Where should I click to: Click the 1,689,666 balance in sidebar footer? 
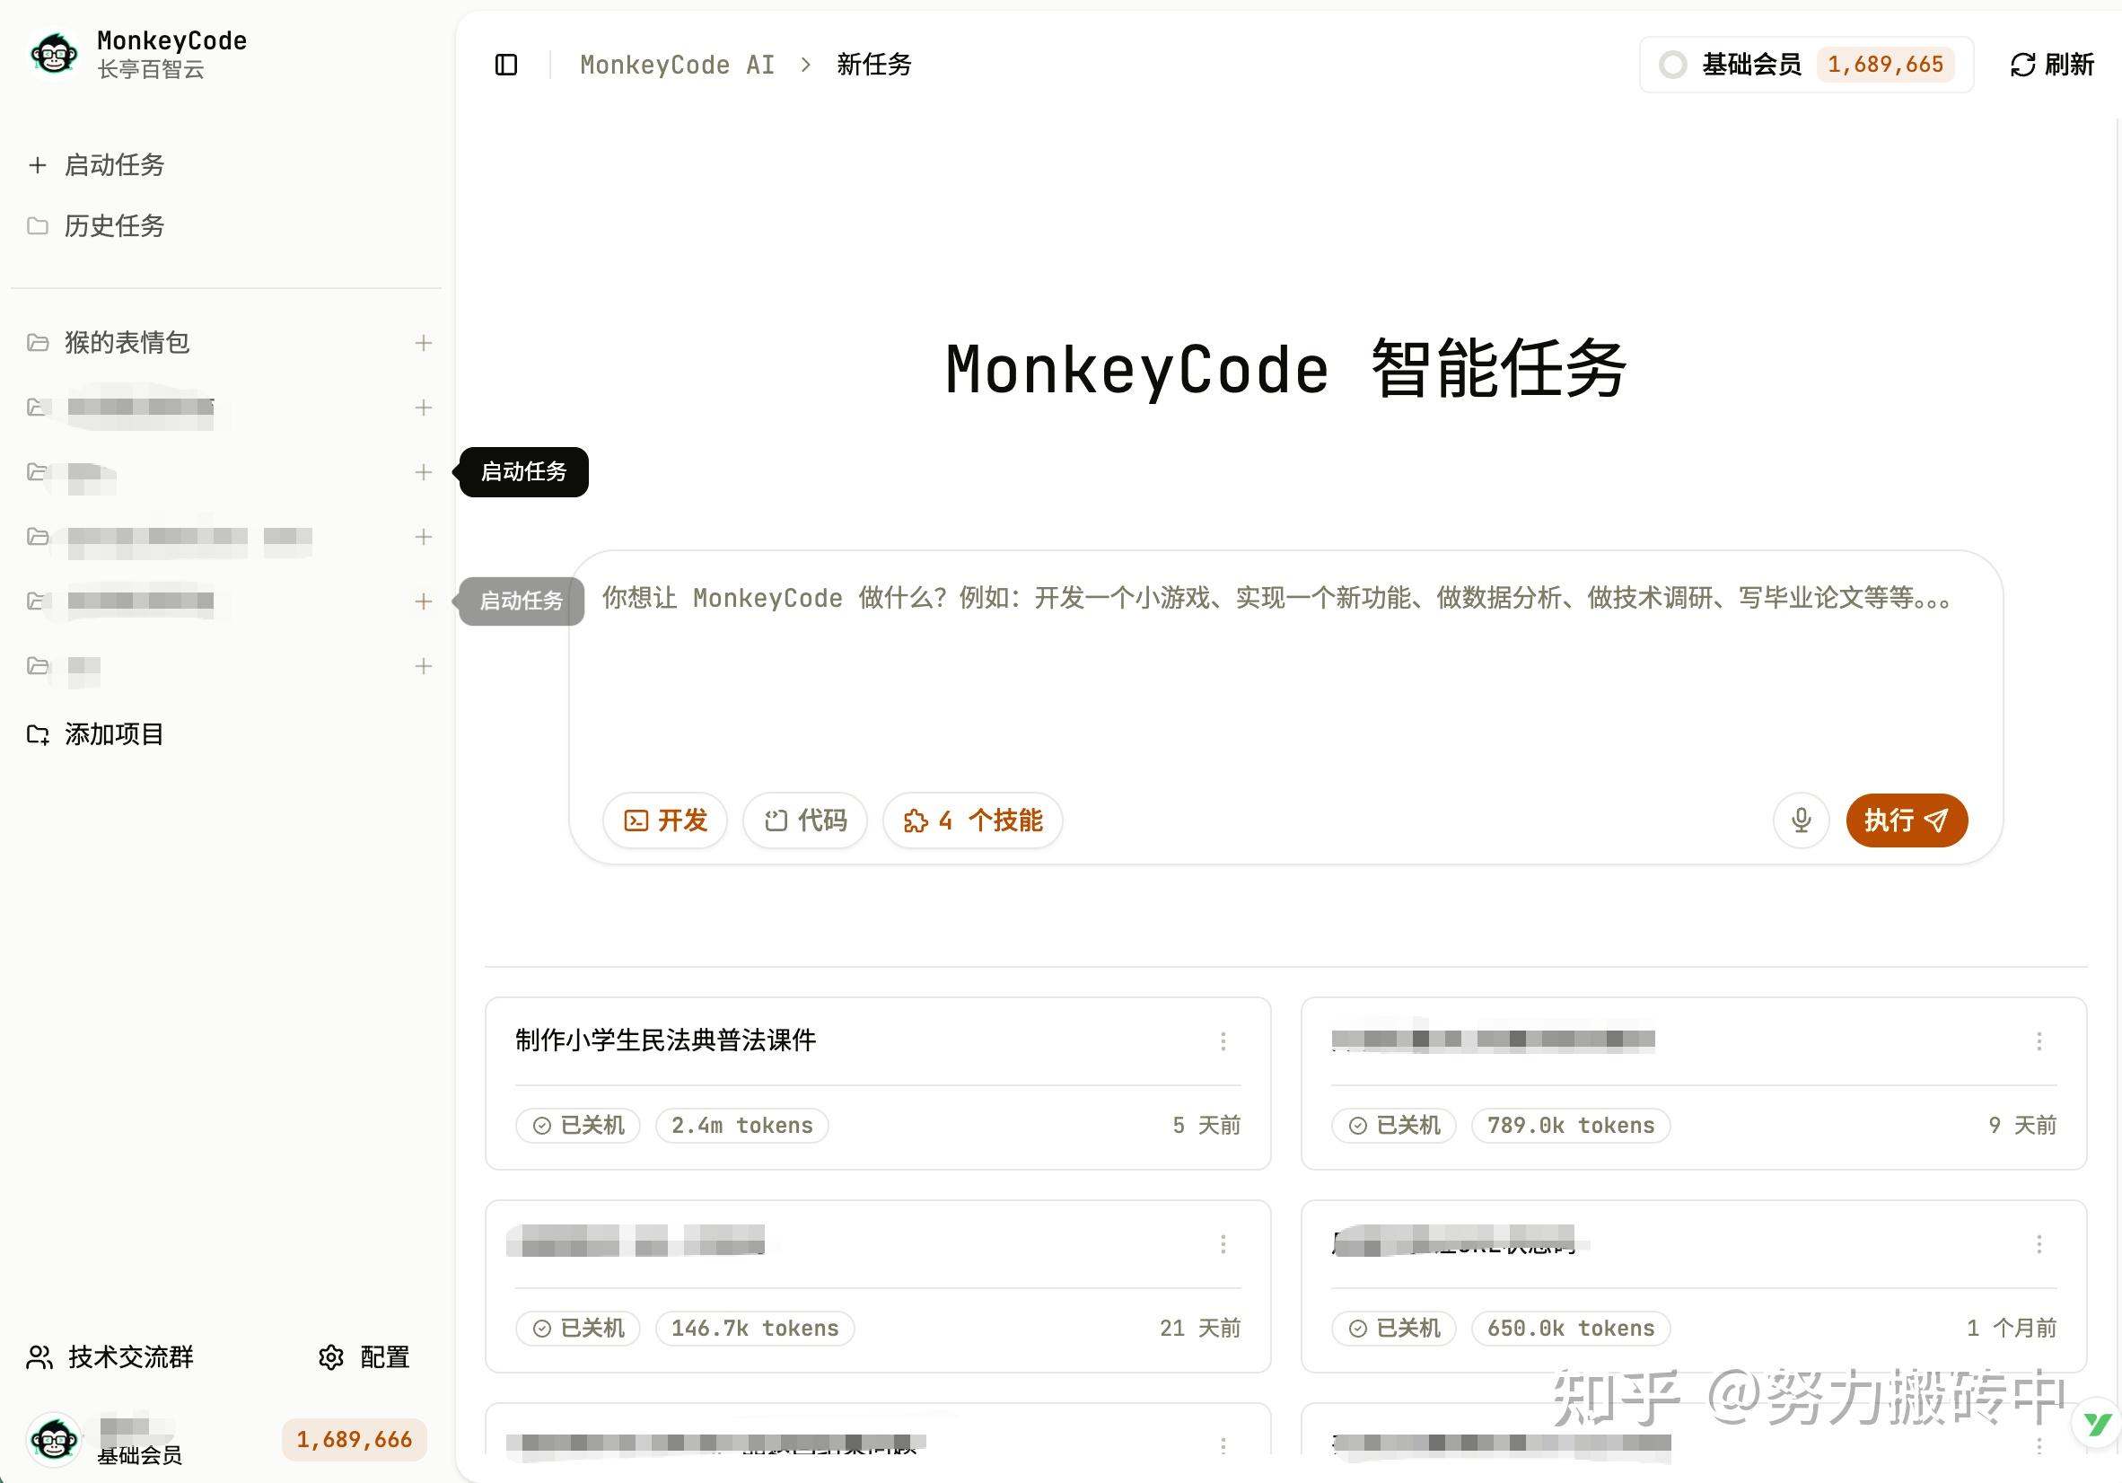click(354, 1440)
